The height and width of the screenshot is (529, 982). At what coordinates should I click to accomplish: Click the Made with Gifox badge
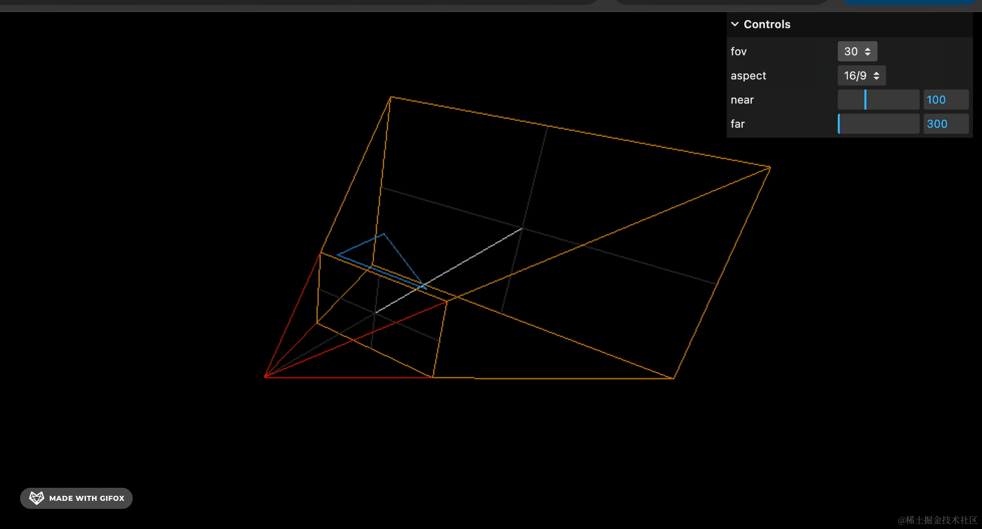pyautogui.click(x=76, y=498)
